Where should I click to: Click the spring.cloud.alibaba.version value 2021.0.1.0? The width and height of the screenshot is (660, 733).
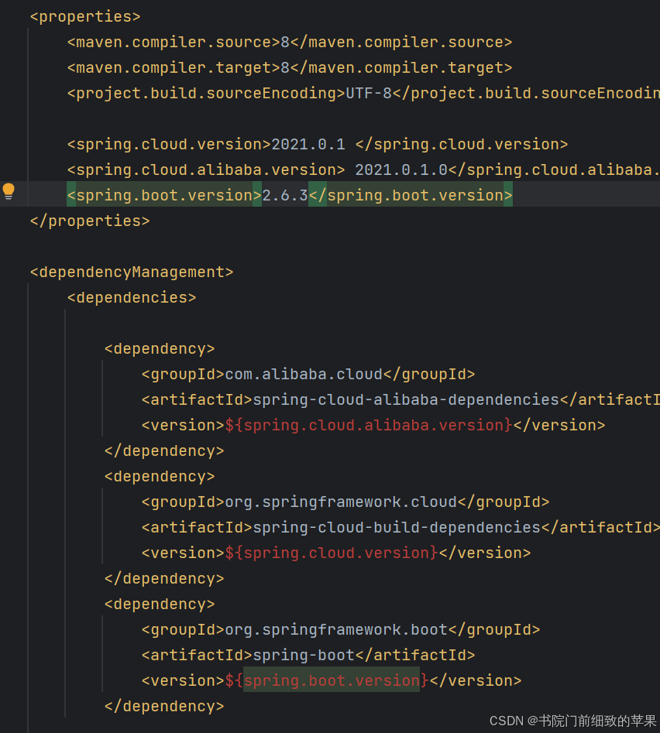(x=401, y=170)
